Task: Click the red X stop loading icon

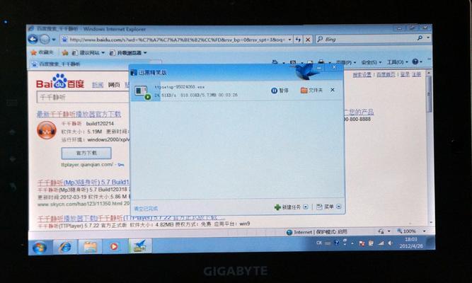Action: click(308, 40)
